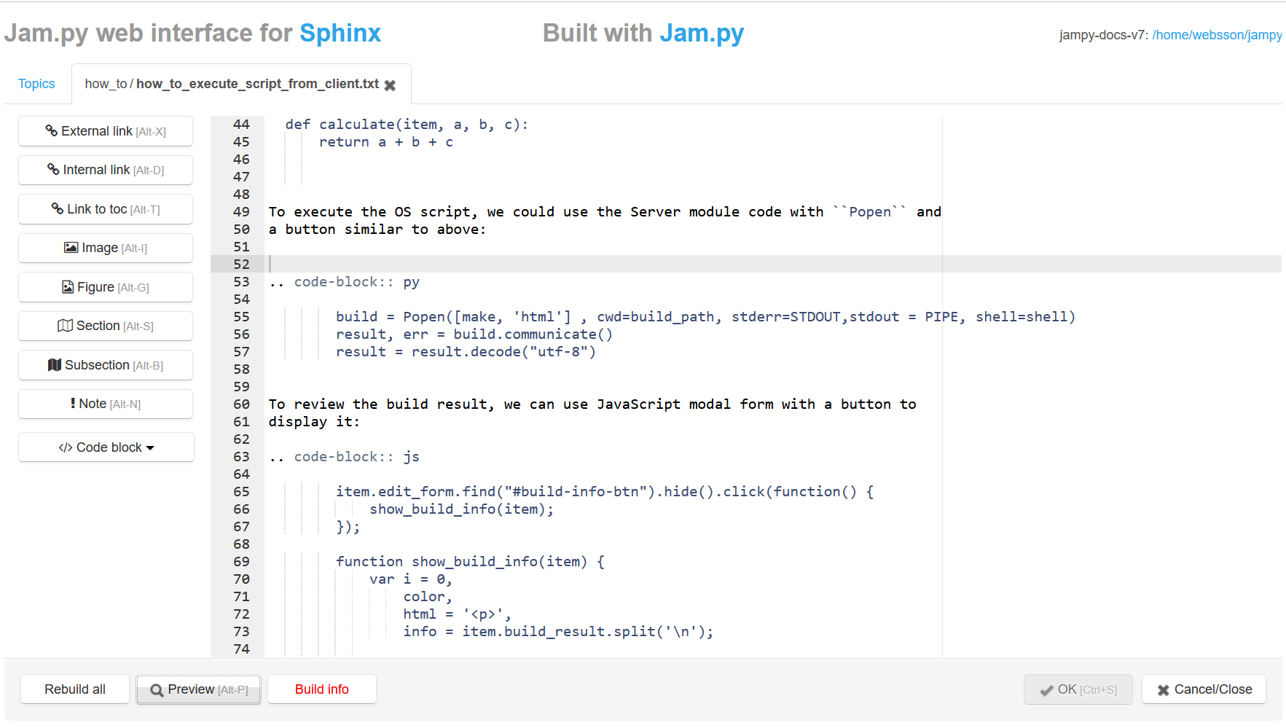Viewport: 1286px width, 728px height.
Task: Open Build info
Action: pyautogui.click(x=321, y=689)
